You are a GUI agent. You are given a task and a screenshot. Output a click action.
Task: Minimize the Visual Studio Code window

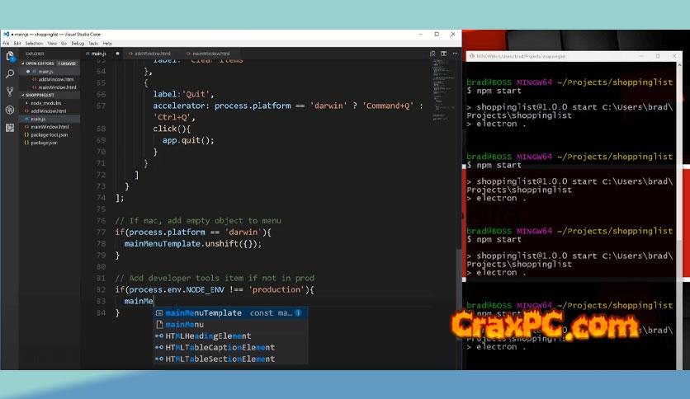420,35
